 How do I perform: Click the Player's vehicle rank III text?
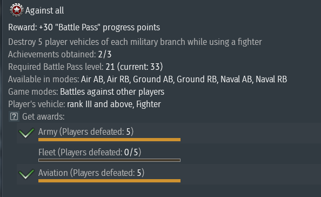pos(114,104)
